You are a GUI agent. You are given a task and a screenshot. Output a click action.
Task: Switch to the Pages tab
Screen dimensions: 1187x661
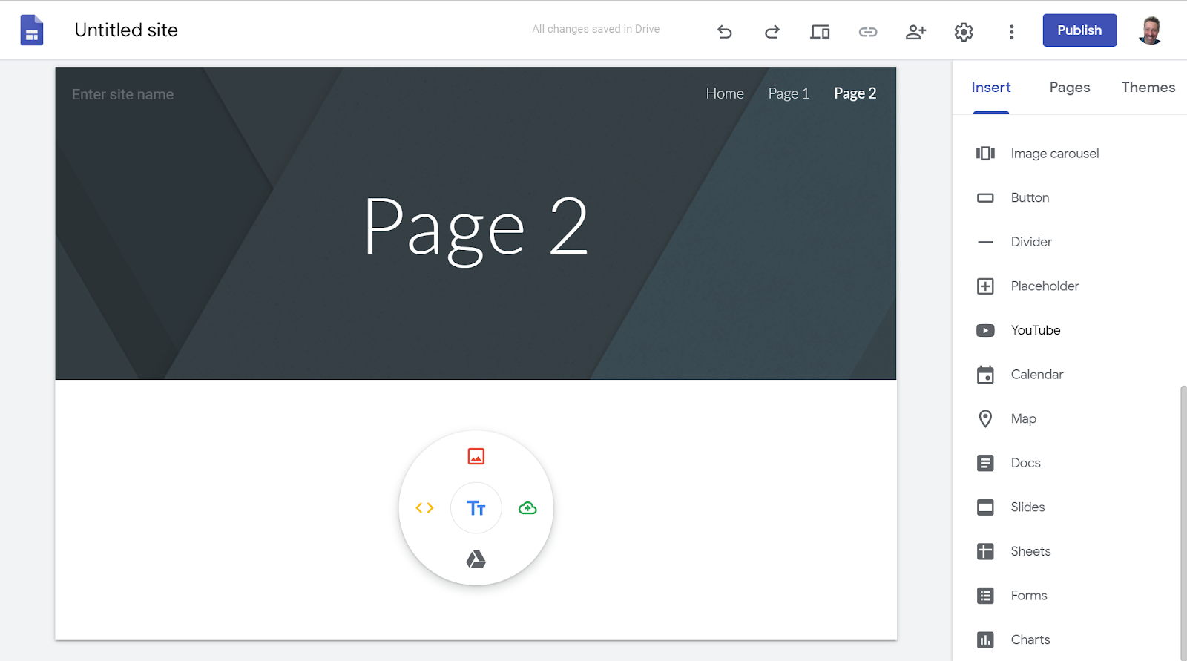[1070, 88]
